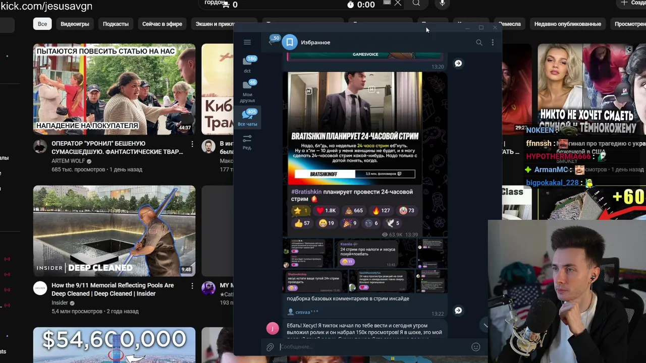Click the YouTube search magnifier icon
Viewport: 646px width, 363px height.
pos(416,4)
